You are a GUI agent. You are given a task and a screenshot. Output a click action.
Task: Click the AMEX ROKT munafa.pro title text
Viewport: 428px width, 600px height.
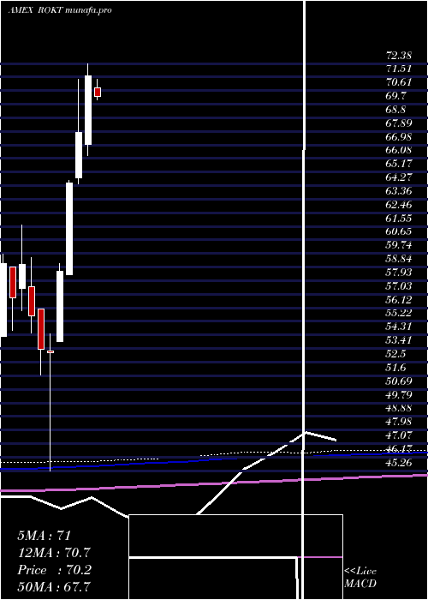(60, 10)
